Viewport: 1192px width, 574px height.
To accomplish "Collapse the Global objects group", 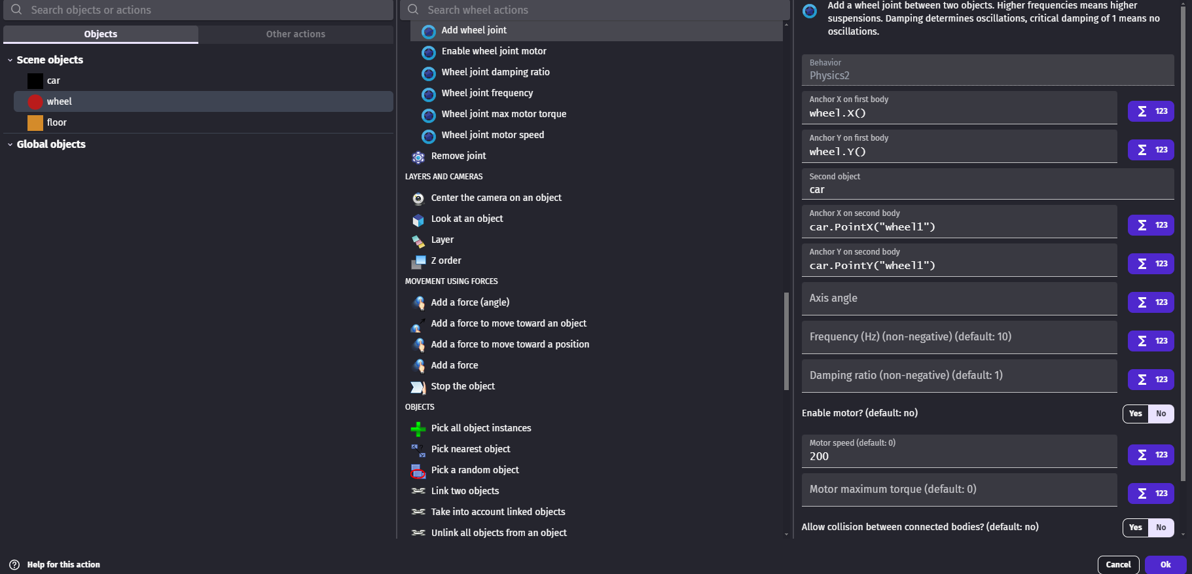I will coord(10,145).
